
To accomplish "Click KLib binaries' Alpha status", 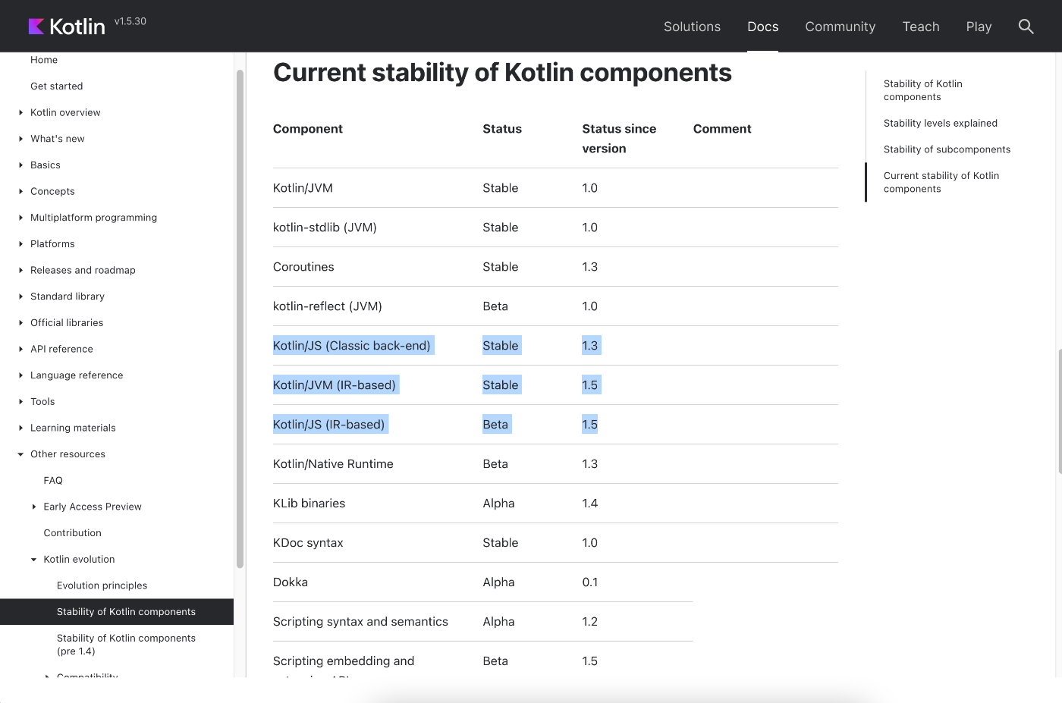I will click(x=498, y=504).
